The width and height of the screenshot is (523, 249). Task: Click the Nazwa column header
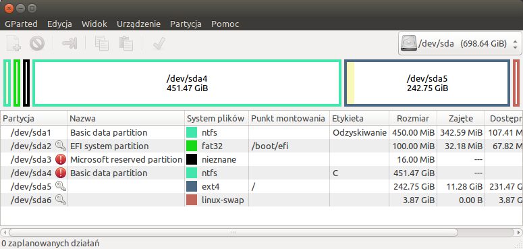click(x=126, y=118)
